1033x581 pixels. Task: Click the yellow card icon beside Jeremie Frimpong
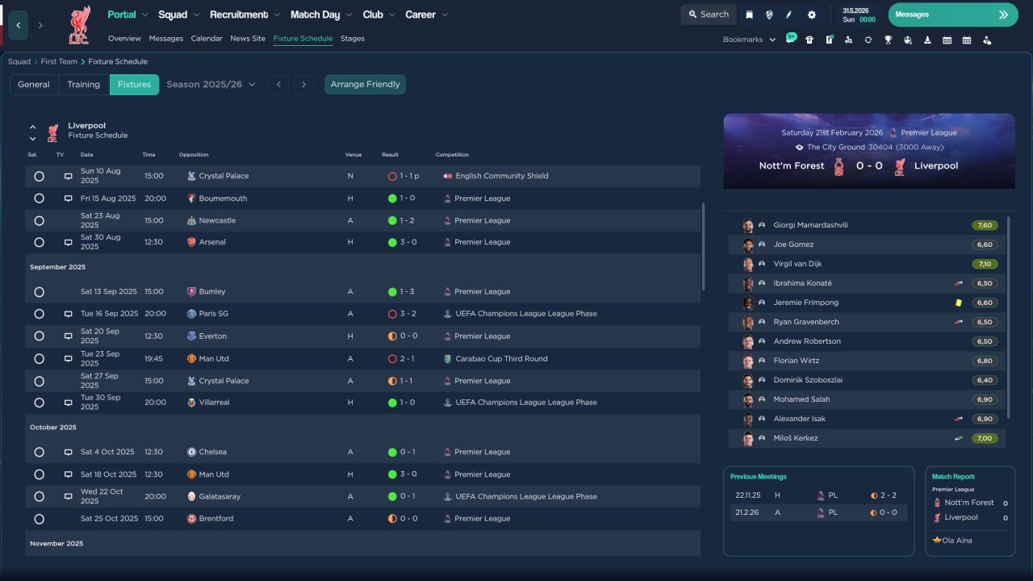click(x=959, y=303)
